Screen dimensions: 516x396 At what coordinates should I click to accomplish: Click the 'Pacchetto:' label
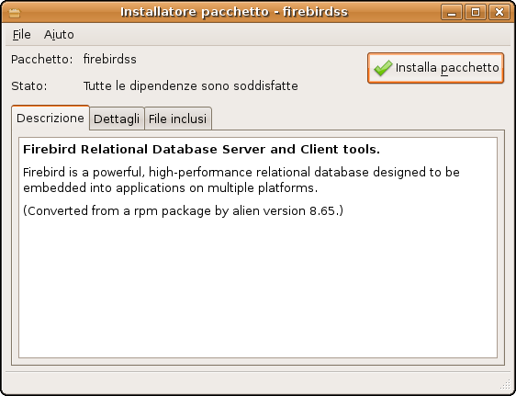(x=42, y=60)
